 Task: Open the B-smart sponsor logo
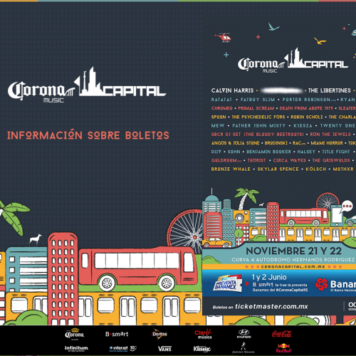[117, 334]
